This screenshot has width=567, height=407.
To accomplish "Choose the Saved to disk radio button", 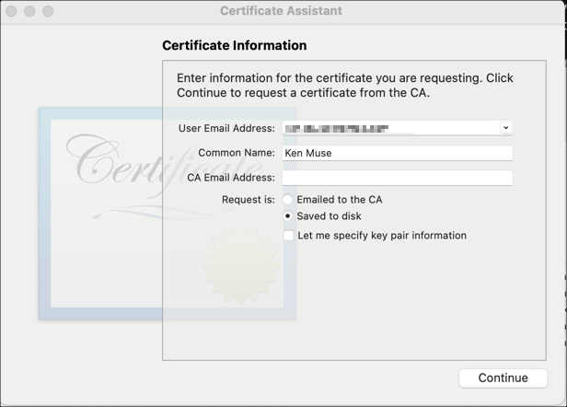I will click(288, 216).
